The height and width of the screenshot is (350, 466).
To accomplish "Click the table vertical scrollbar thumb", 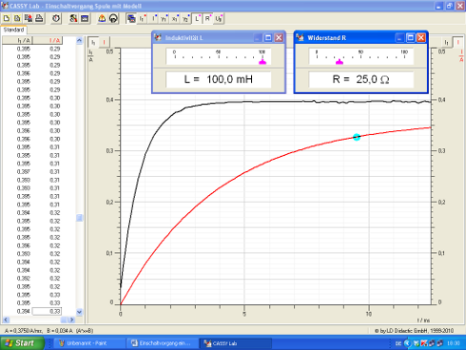I will 79,218.
